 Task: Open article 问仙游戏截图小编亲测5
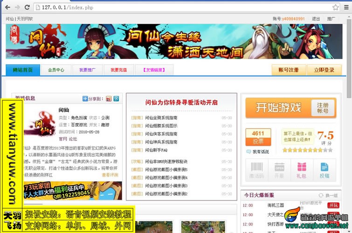(x=166, y=170)
